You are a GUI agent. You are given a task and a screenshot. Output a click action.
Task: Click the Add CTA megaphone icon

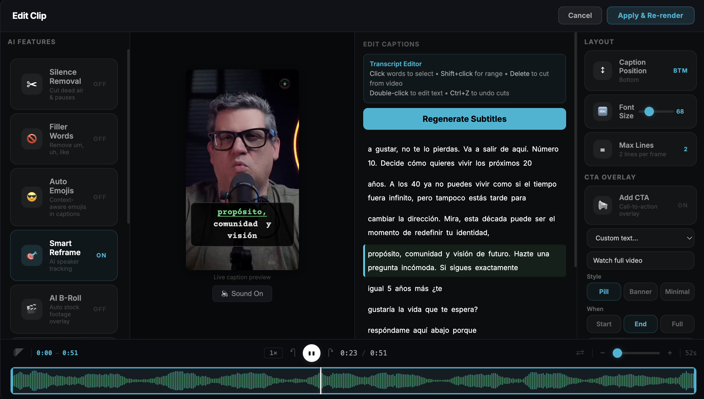[602, 205]
